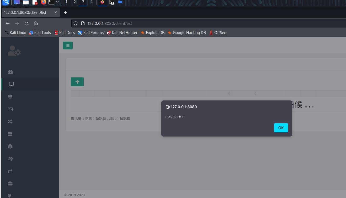
Task: Click the user-settings avatar icon in sidebar
Action: (14, 51)
